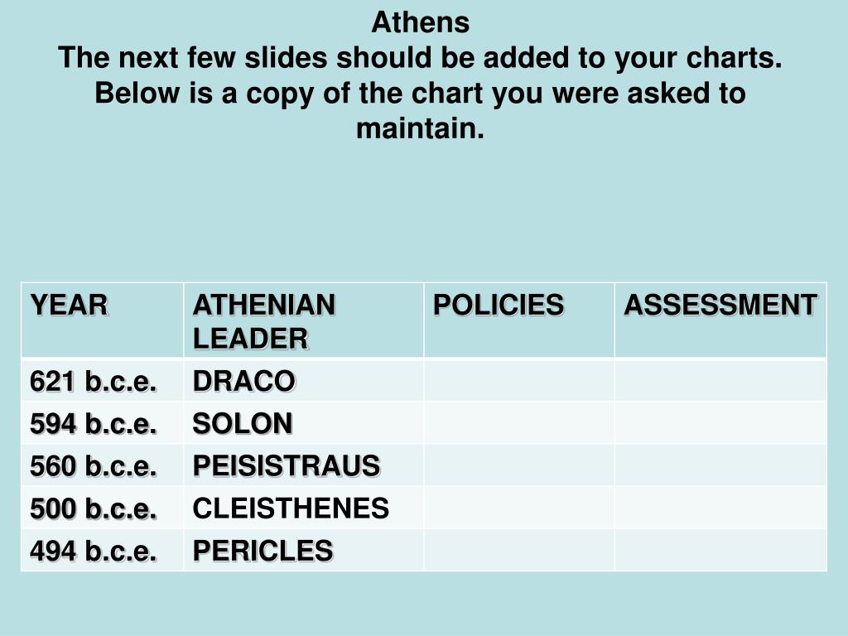
Task: Click the PERICLES leader cell
Action: tap(303, 550)
